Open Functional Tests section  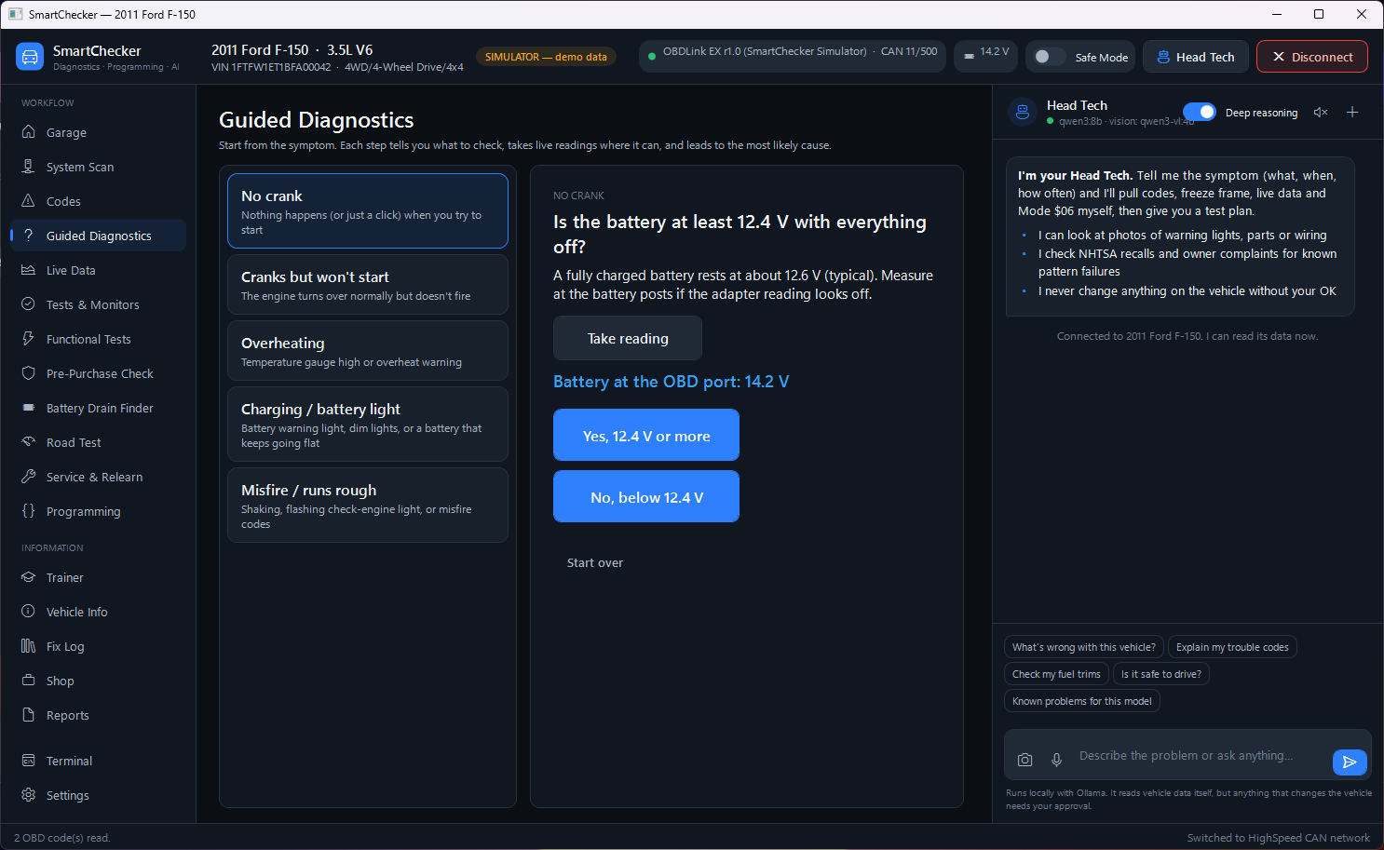(x=99, y=339)
